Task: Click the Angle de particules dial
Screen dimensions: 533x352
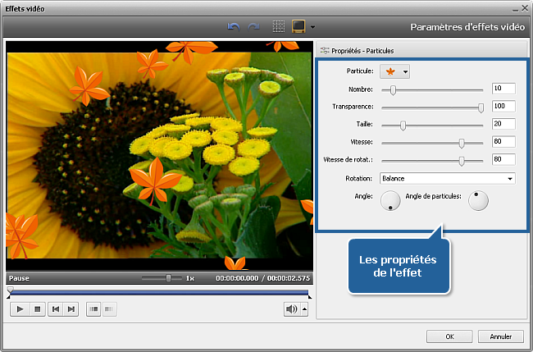Action: [478, 199]
